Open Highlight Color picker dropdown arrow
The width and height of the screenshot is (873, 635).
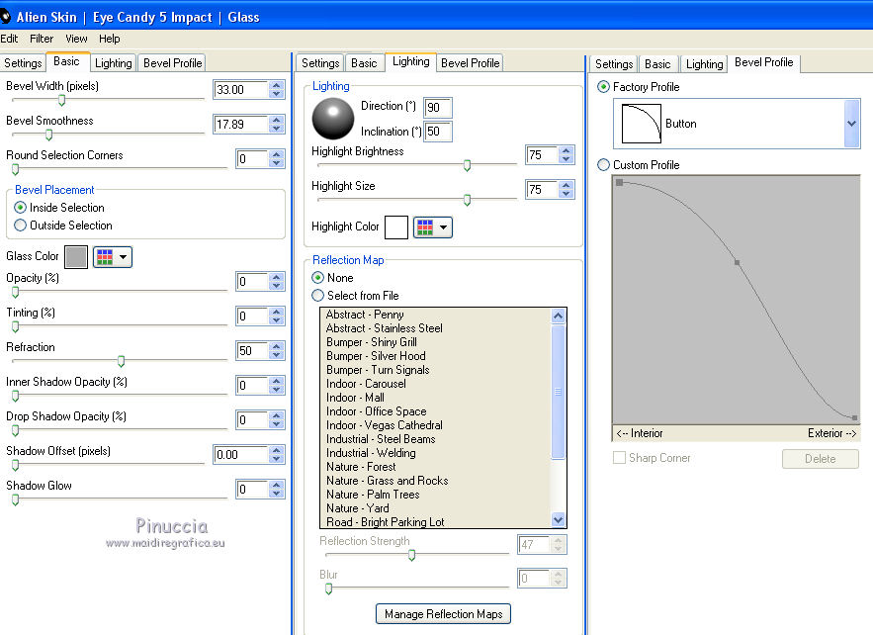[x=443, y=227]
